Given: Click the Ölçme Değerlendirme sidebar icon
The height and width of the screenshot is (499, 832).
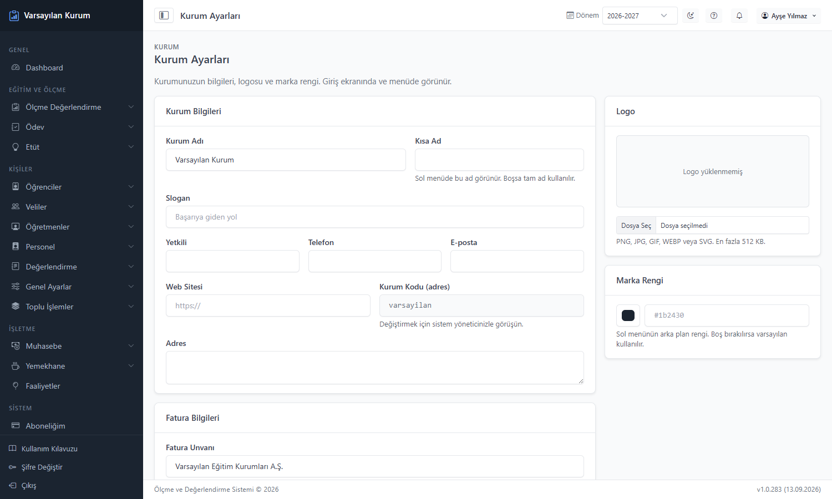Looking at the screenshot, I should pos(16,107).
